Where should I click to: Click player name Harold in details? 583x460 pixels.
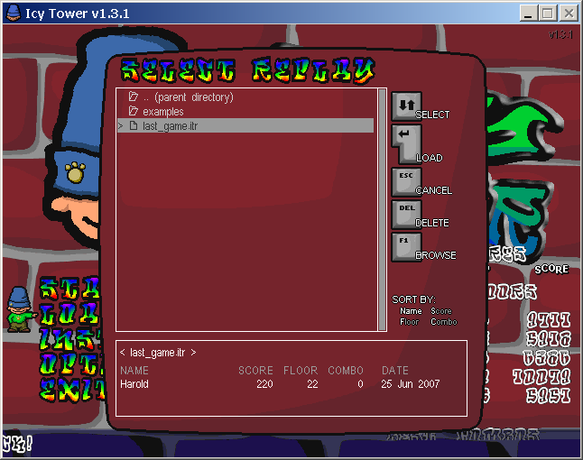134,384
